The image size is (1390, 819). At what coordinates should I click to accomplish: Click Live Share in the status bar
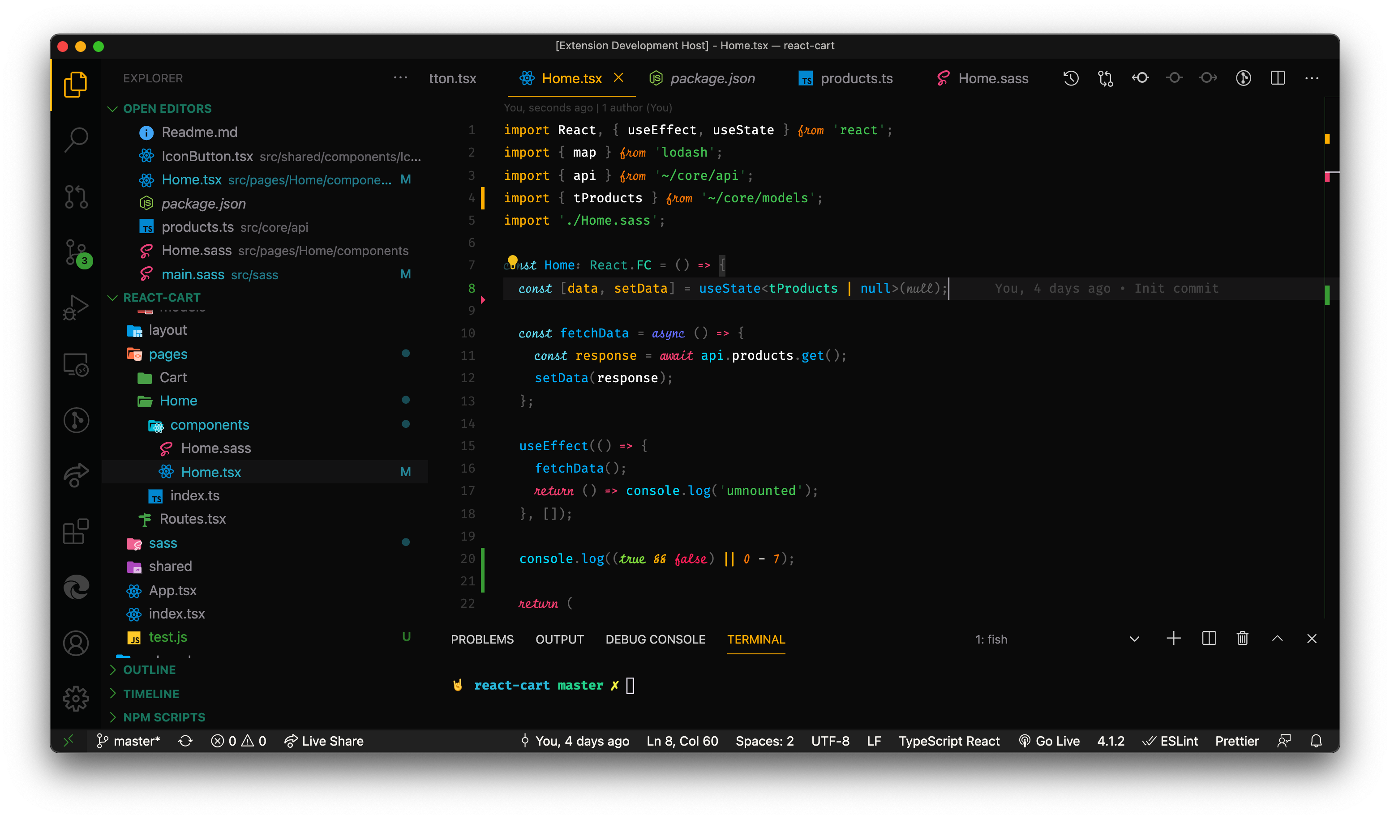[x=324, y=741]
